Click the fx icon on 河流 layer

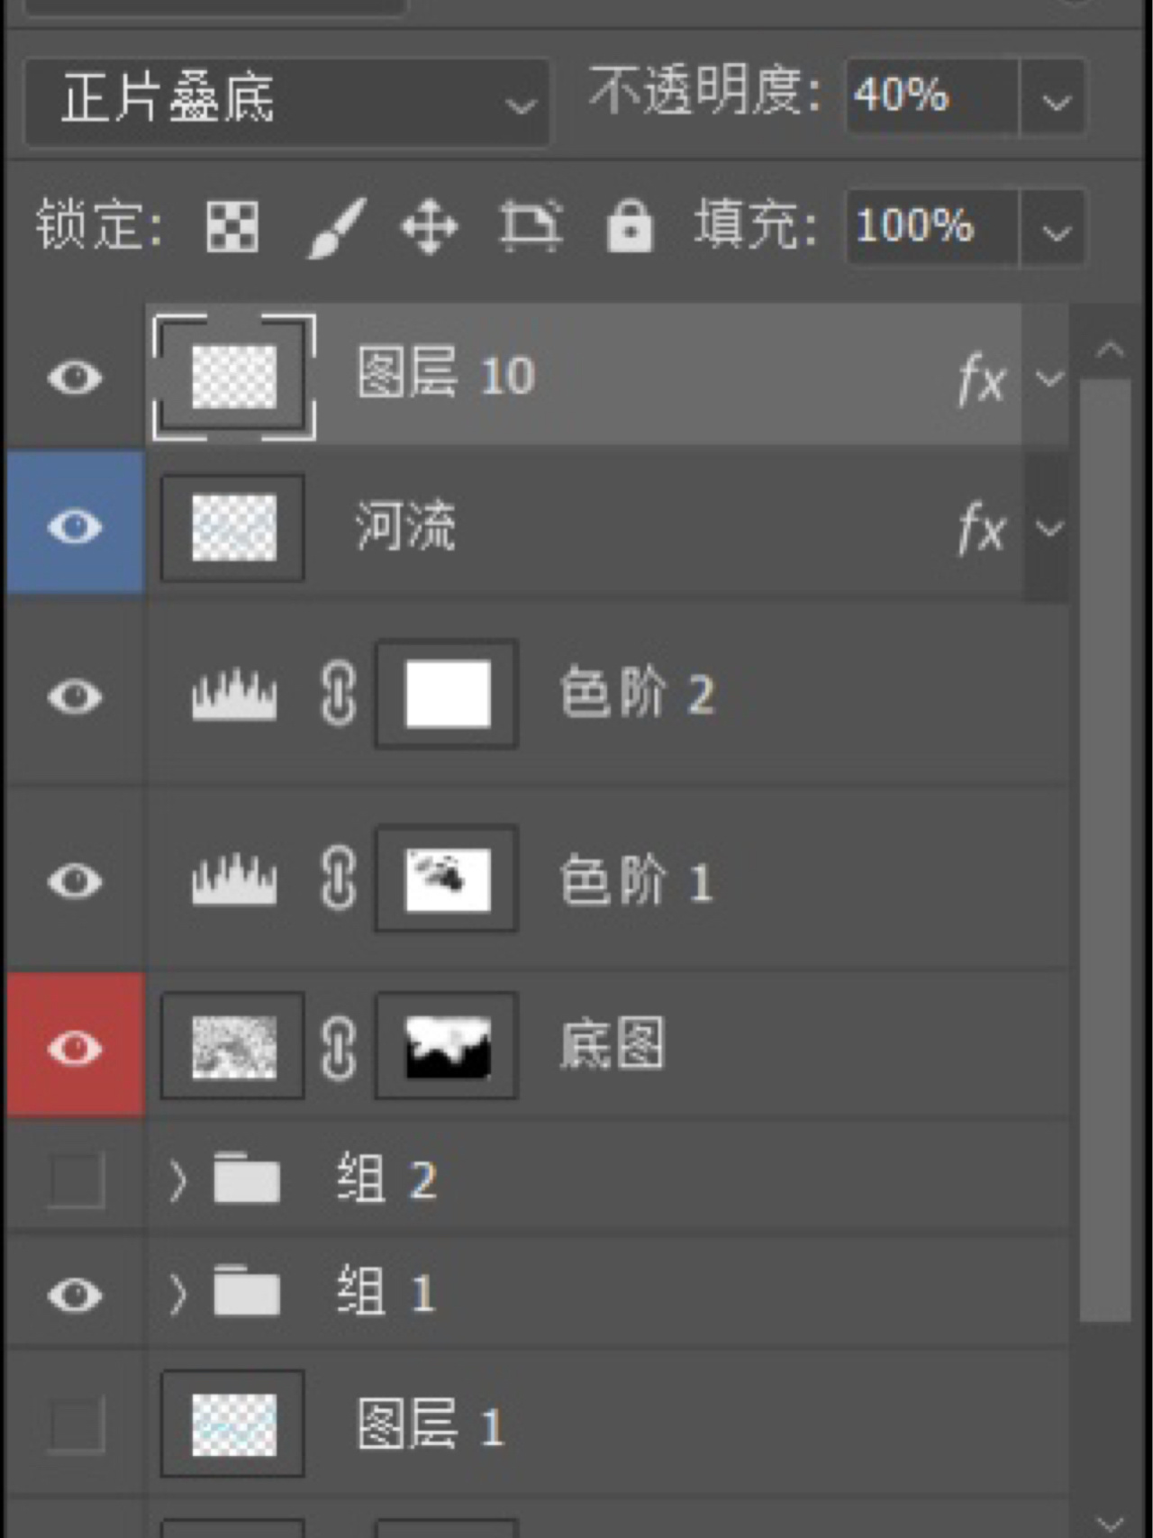click(x=981, y=527)
